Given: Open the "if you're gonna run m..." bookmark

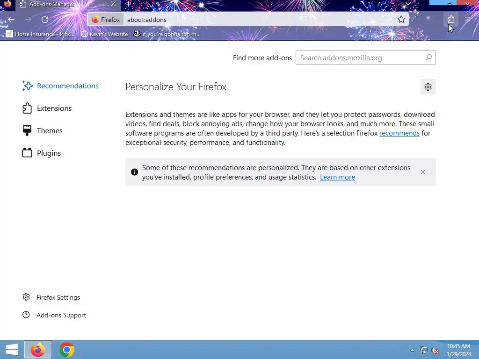Looking at the screenshot, I should point(167,34).
